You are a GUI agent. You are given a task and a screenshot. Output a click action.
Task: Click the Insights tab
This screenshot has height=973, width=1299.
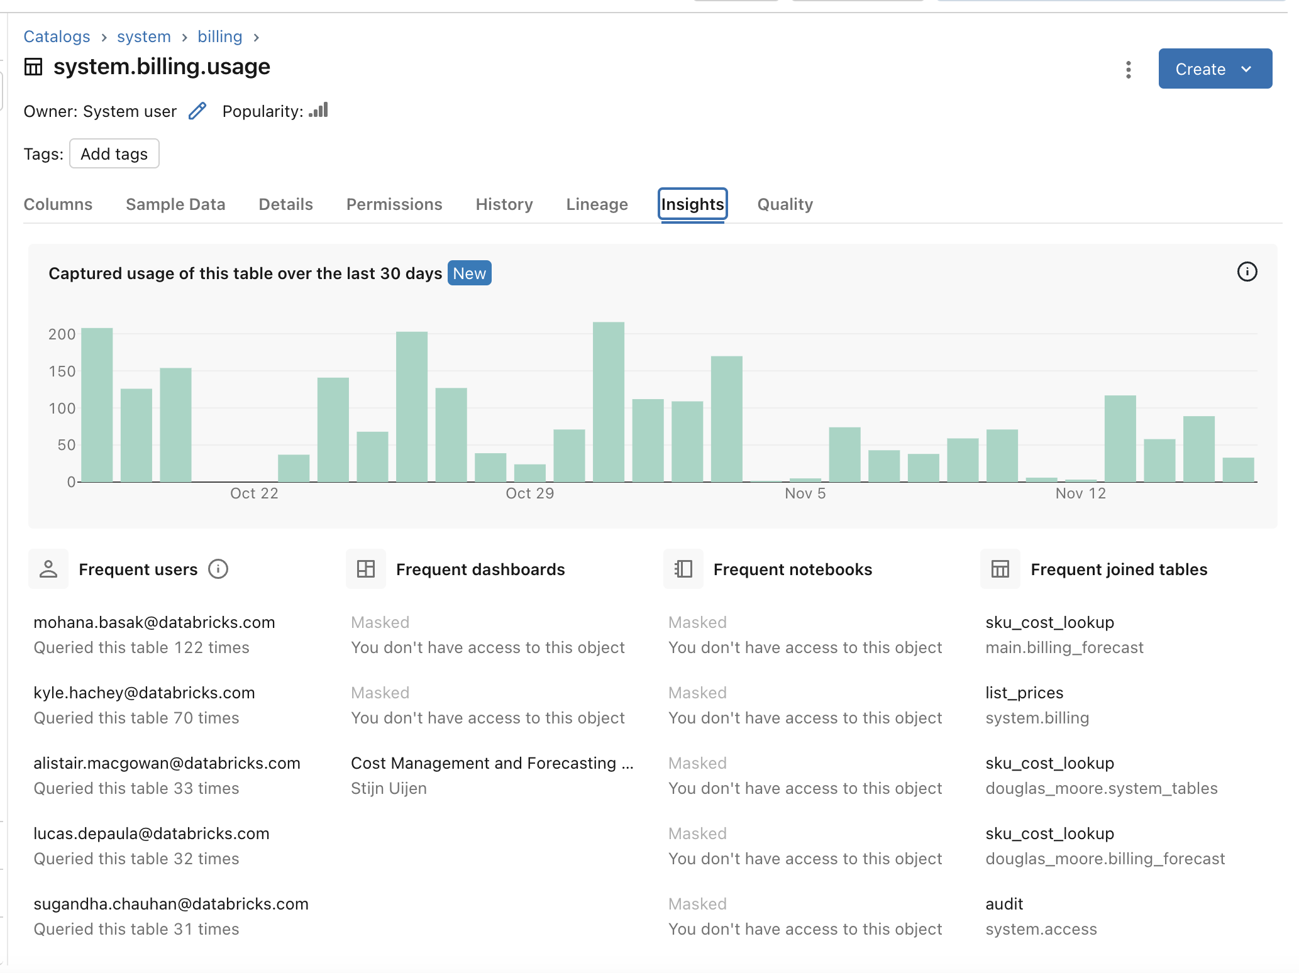click(x=693, y=204)
